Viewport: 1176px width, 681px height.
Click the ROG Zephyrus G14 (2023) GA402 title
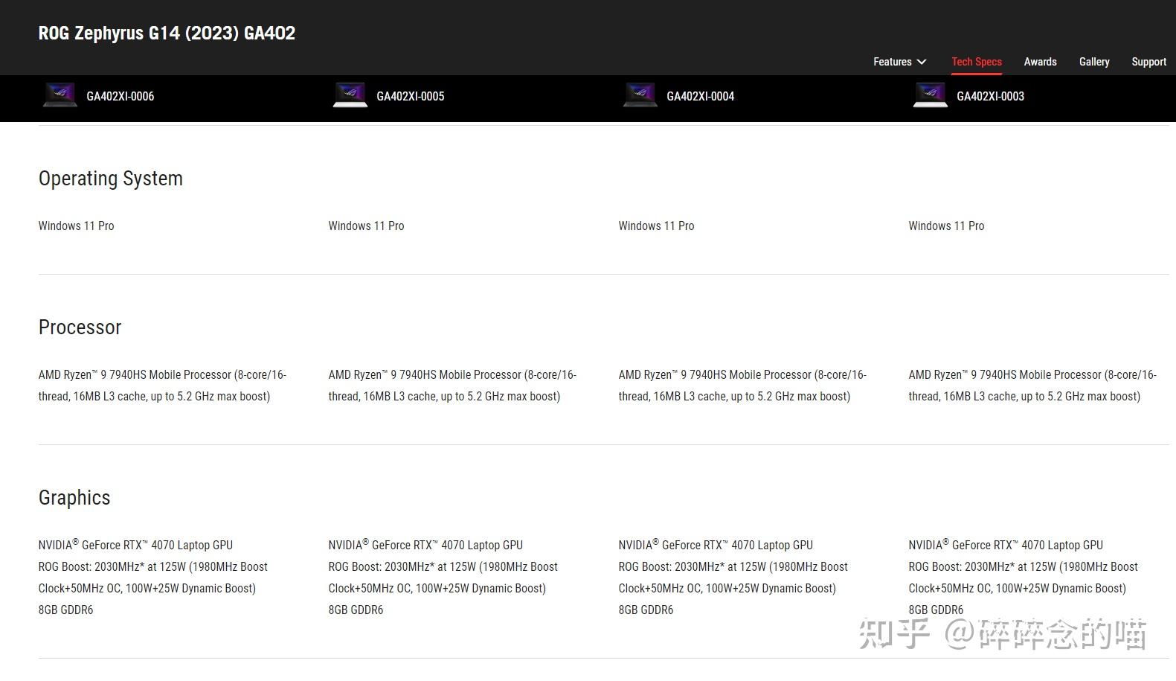[167, 33]
